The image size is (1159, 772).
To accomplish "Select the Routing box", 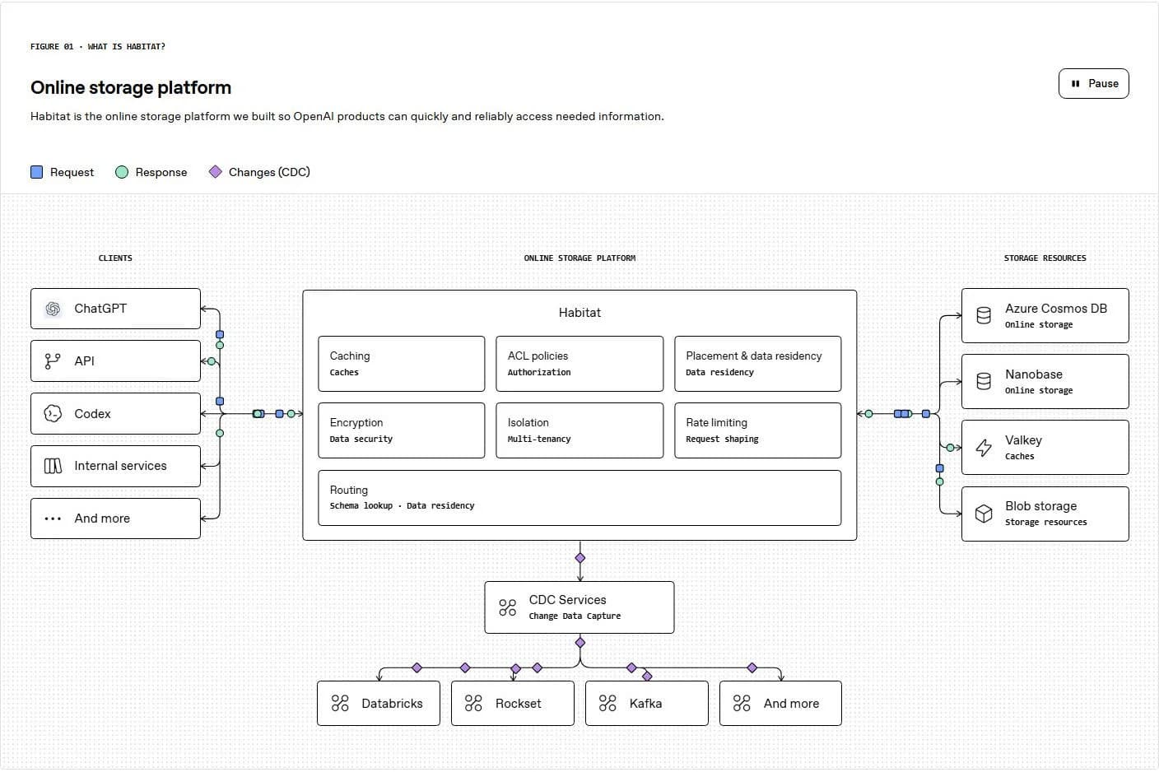I will coord(579,498).
